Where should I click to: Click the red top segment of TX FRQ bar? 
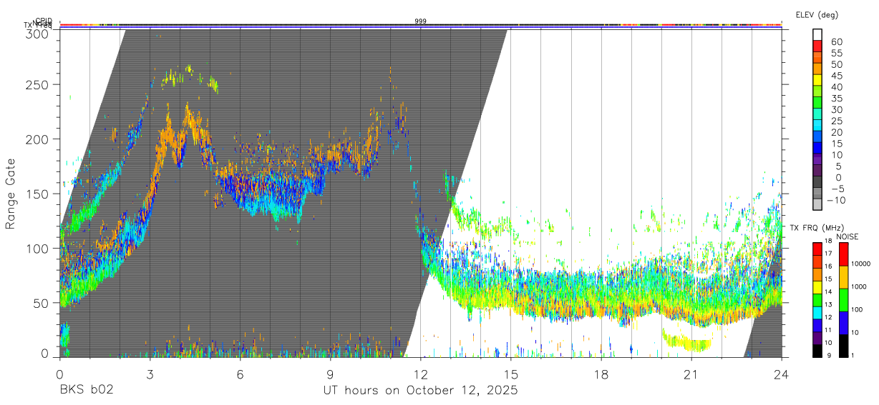pyautogui.click(x=817, y=249)
